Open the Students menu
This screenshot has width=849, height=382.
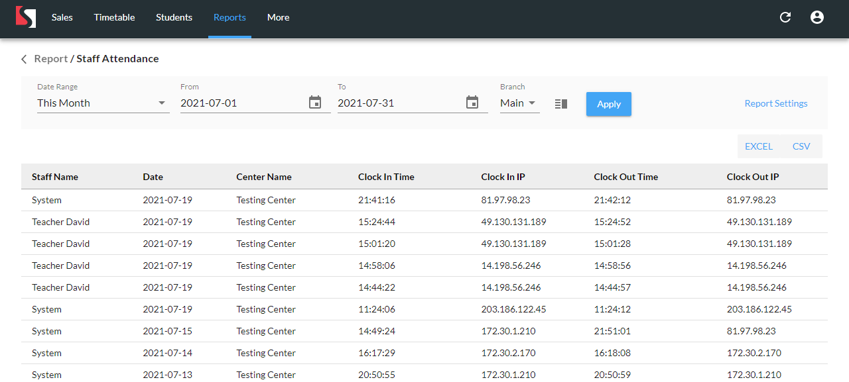(x=174, y=18)
